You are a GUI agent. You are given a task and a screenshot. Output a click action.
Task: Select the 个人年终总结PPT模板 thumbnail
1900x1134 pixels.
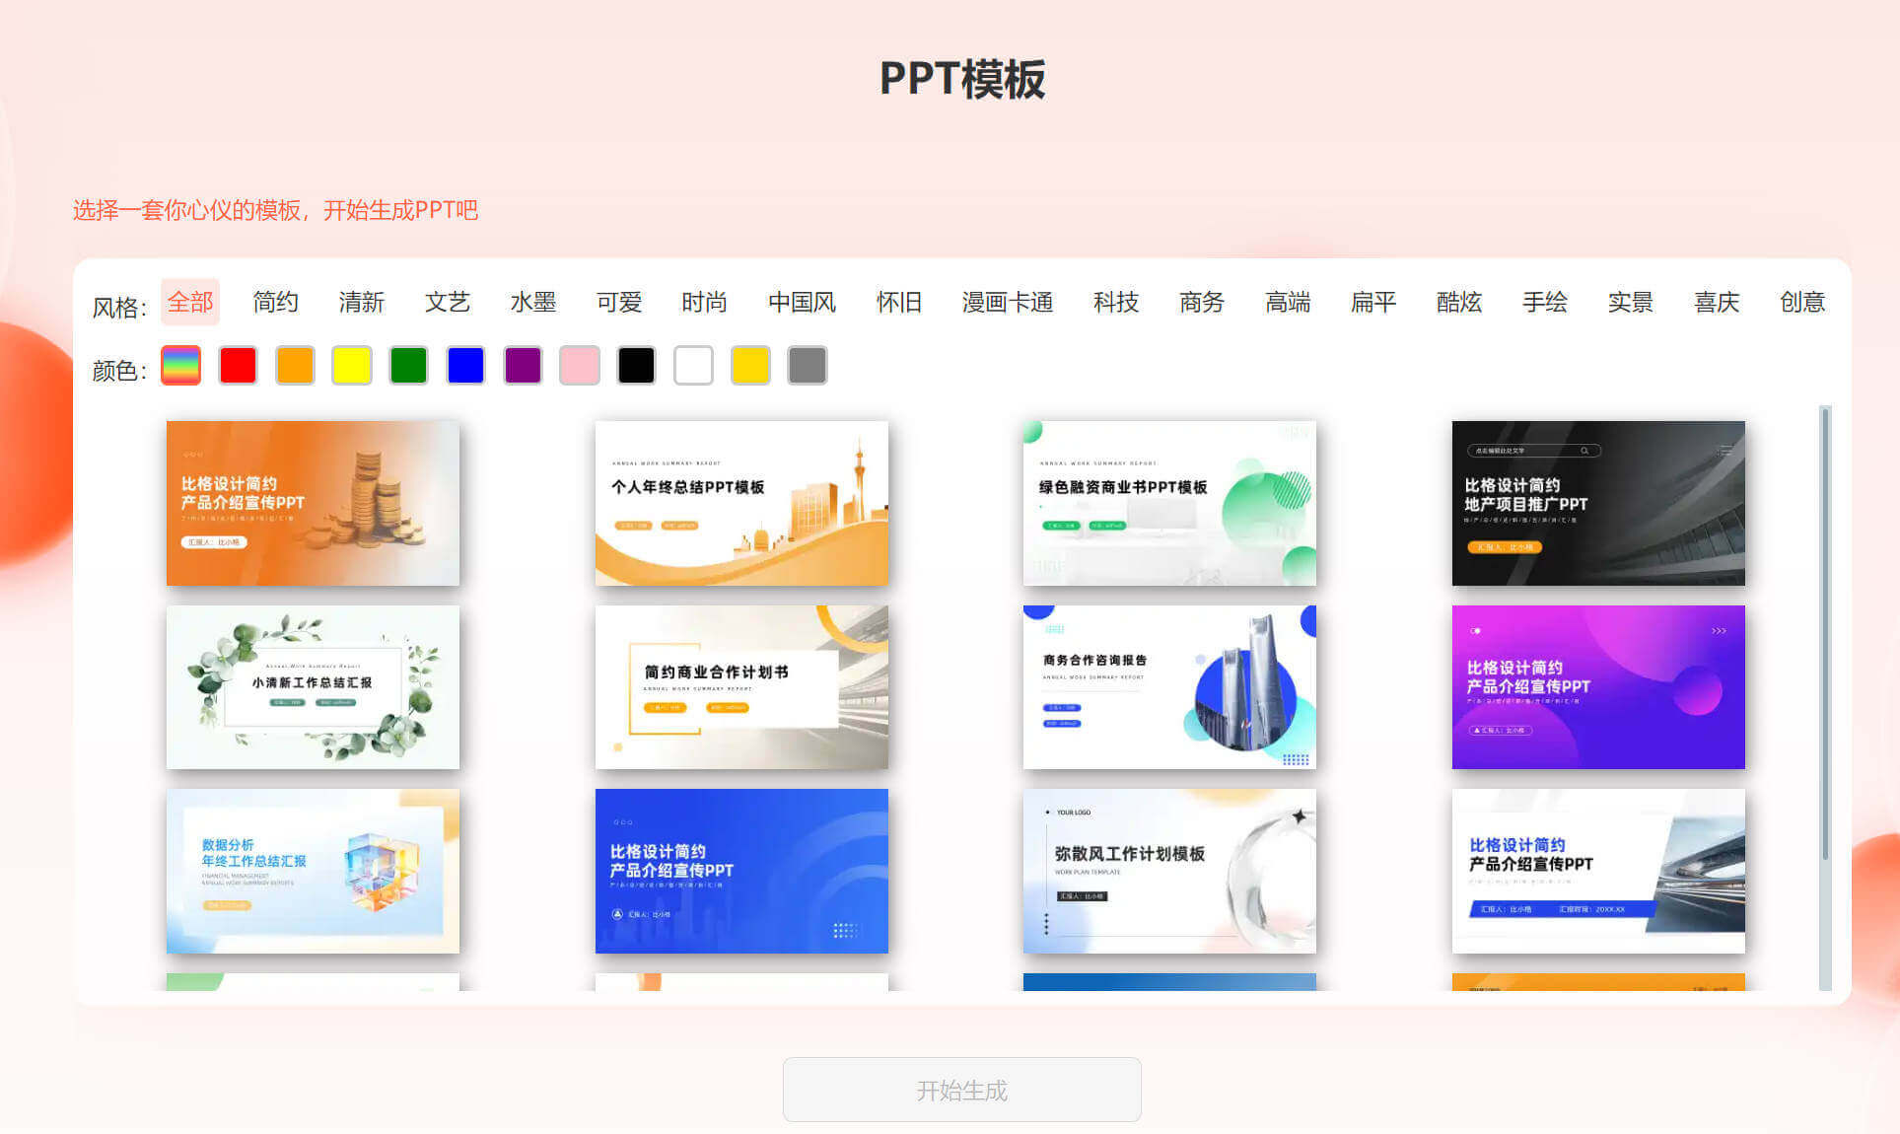tap(741, 503)
